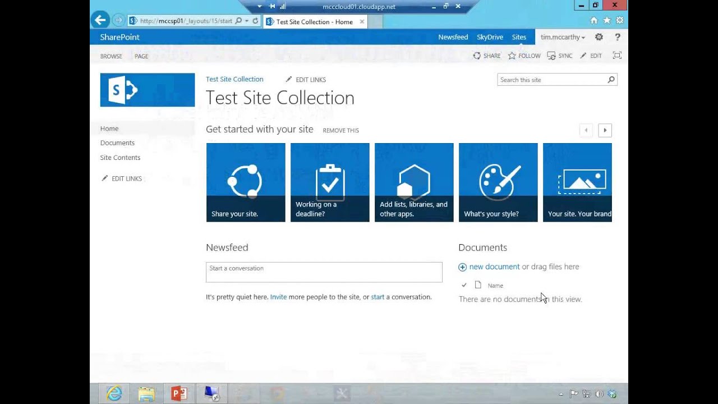This screenshot has height=404, width=718.
Task: Click the Test Site Collection breadcrumb link
Action: (234, 79)
